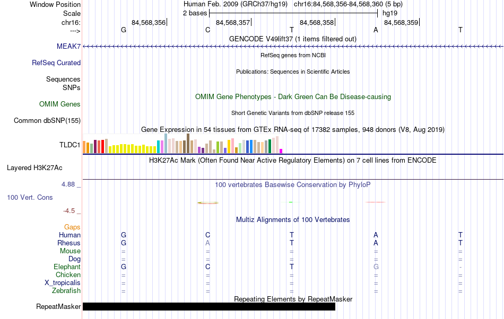Viewport: 504px width, 319px height.
Task: Click the '2 bases' scale bar text
Action: tap(195, 13)
